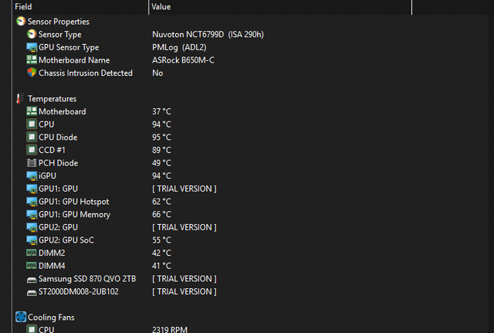Click the PCH Diode chipset icon
The height and width of the screenshot is (333, 494).
[32, 163]
